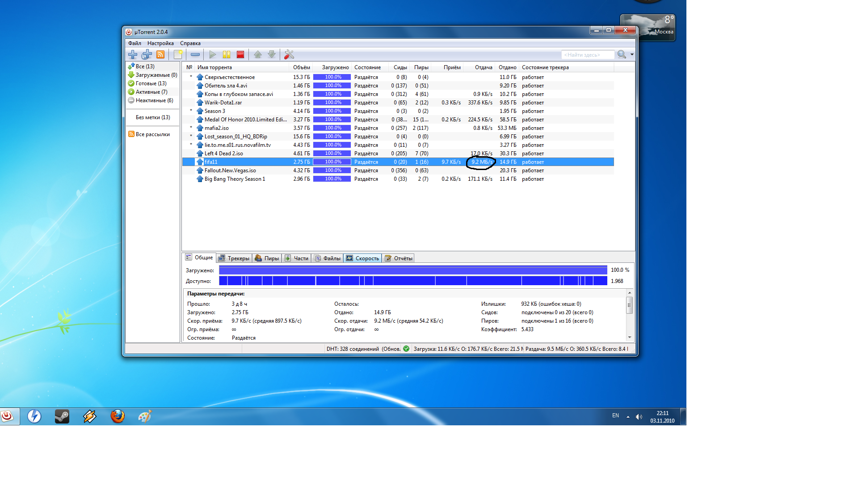Sort by Имя торрента column header

tap(214, 67)
